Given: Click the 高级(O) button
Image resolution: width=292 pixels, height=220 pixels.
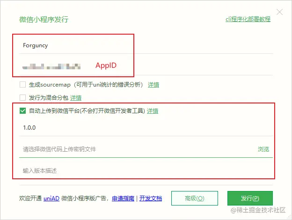Looking at the screenshot, I should [x=195, y=198].
